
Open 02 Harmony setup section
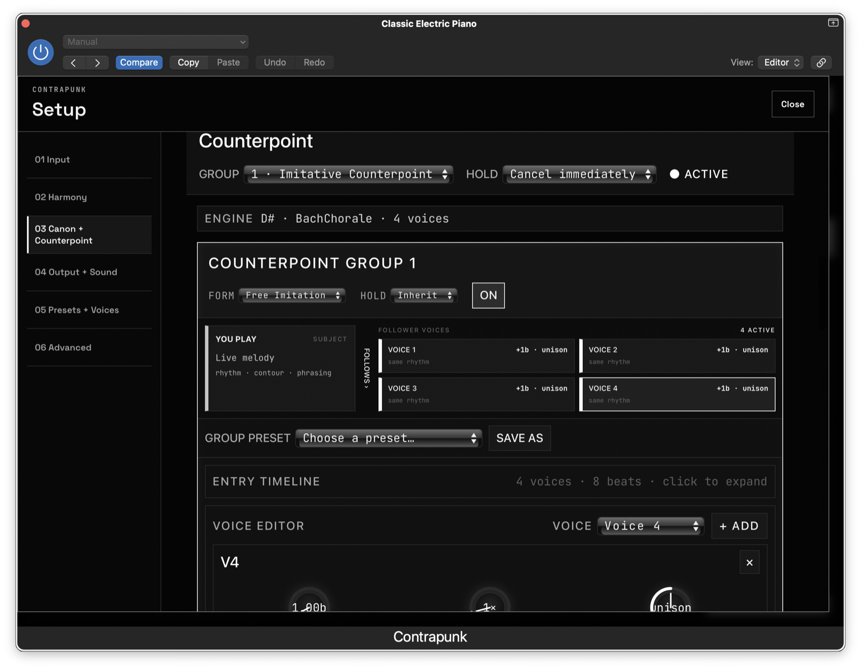pos(89,197)
